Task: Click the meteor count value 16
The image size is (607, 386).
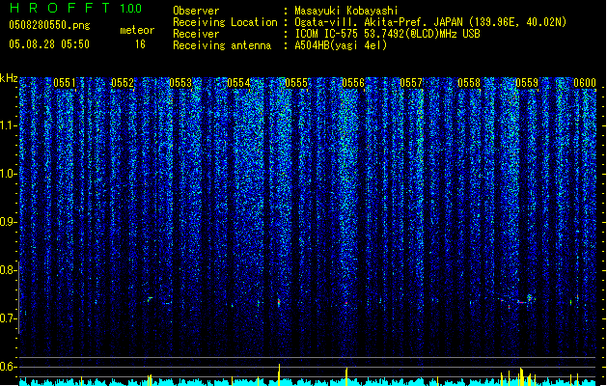Action: point(140,44)
